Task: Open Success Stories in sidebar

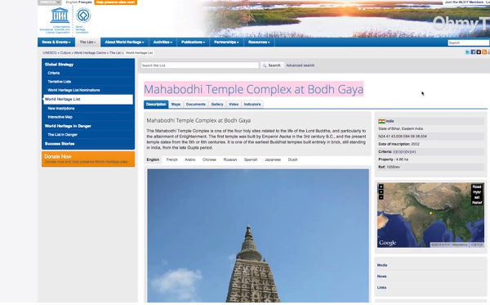Action: tap(60, 144)
